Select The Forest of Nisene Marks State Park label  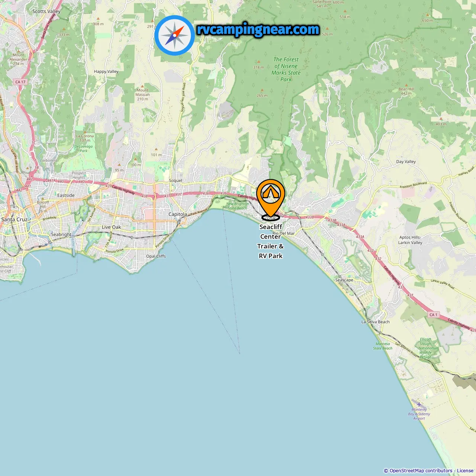click(x=286, y=69)
